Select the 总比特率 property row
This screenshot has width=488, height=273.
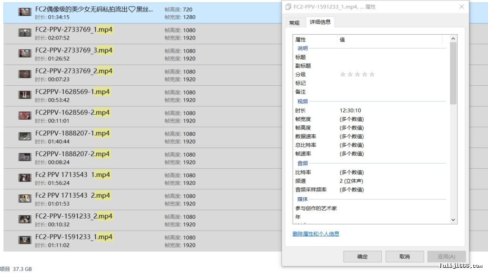click(x=370, y=145)
